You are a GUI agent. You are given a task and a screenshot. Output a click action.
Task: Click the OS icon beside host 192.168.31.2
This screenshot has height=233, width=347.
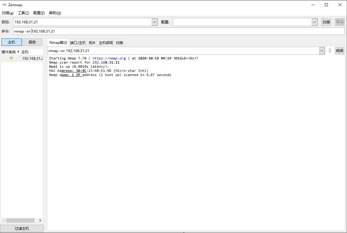tap(11, 58)
